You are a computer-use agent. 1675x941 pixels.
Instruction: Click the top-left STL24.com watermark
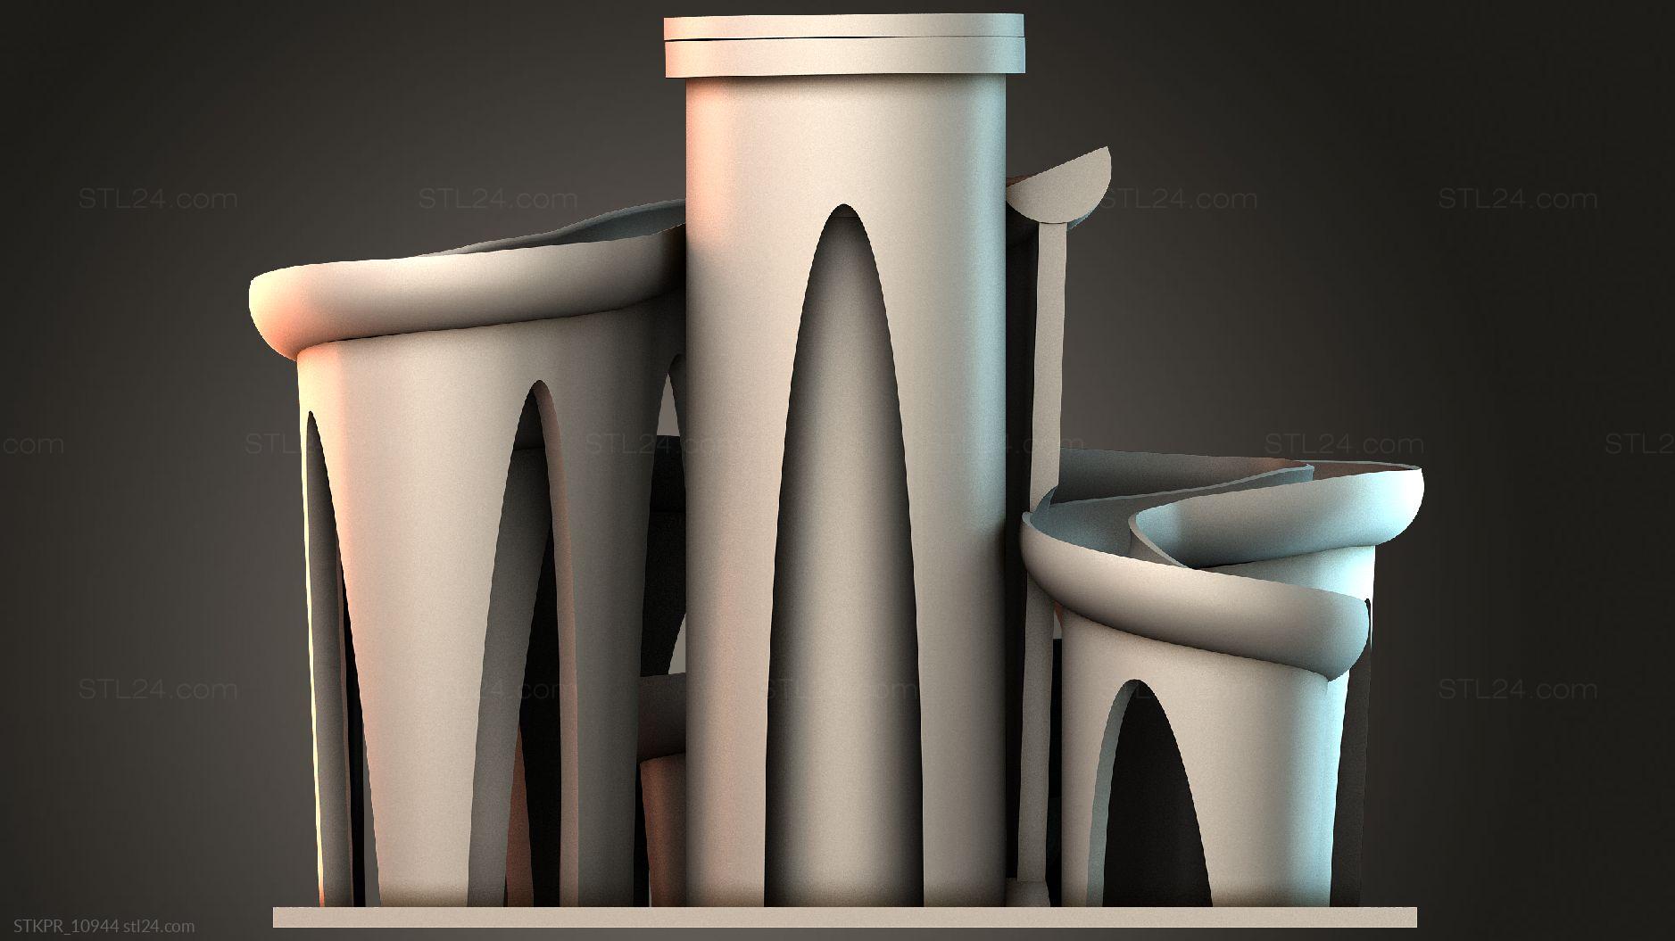click(x=158, y=199)
